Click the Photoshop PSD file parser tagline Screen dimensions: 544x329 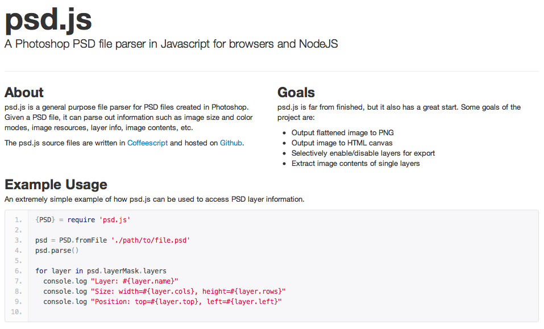click(x=171, y=44)
